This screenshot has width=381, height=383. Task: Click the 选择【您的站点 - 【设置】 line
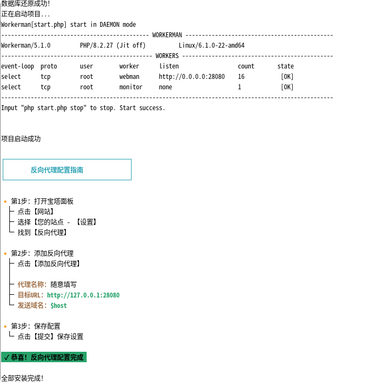pyautogui.click(x=57, y=222)
